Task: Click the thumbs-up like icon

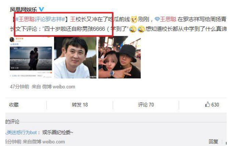Action: (208, 104)
